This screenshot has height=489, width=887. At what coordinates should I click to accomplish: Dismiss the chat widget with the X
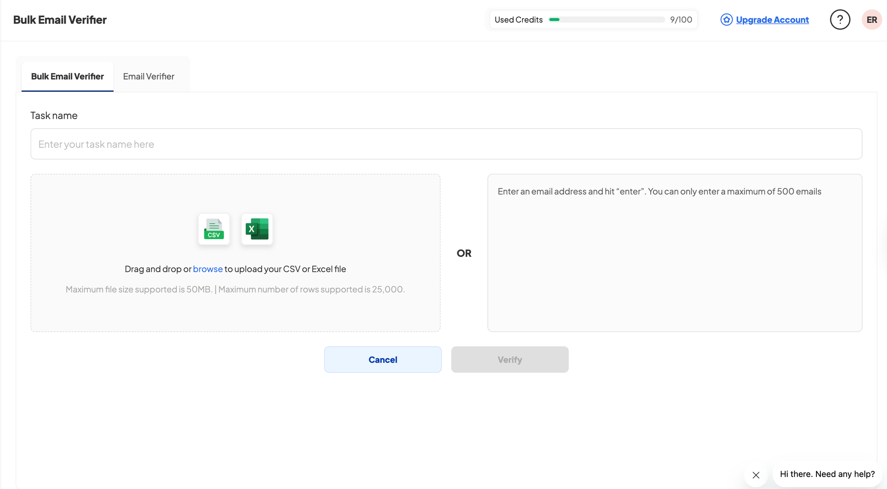click(756, 475)
